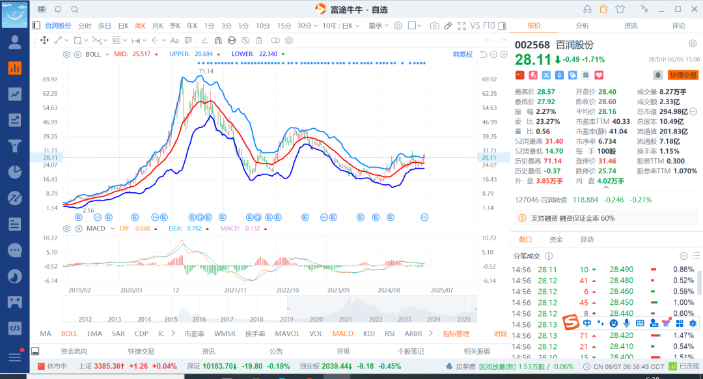Select the pencil drawing tool icon
Viewport: 703px width, 379px height.
(x=448, y=26)
